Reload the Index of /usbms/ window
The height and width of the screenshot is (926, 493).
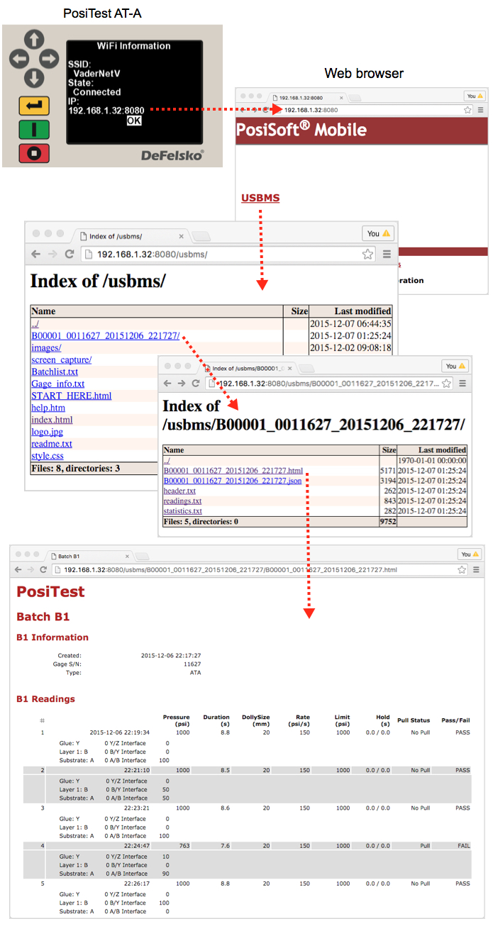point(70,254)
